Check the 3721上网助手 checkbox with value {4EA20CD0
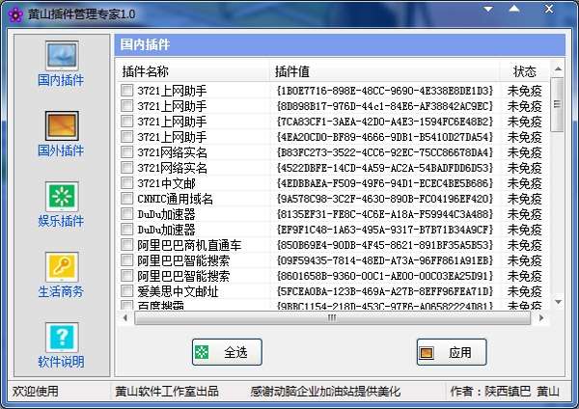Image resolution: width=579 pixels, height=409 pixels. pos(127,137)
